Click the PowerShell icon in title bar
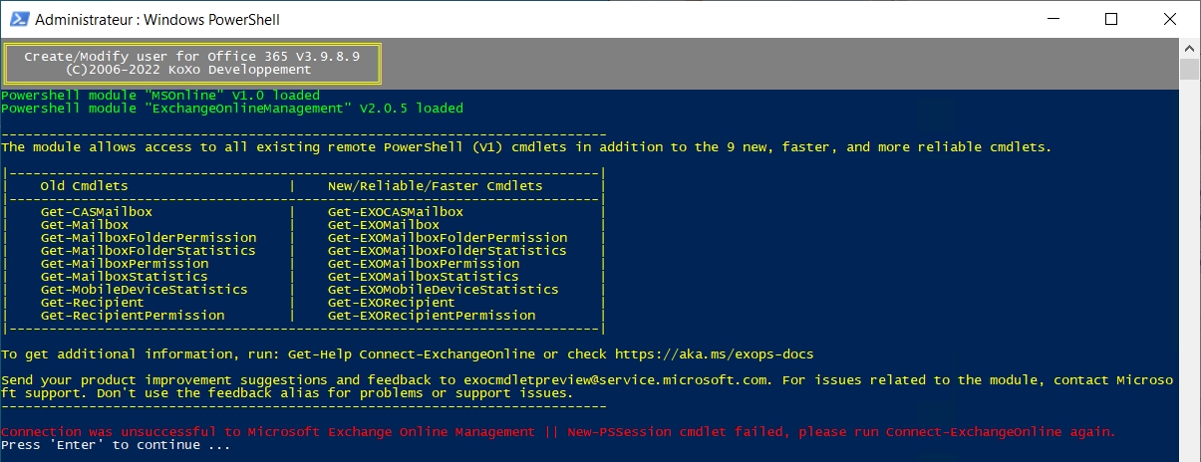The height and width of the screenshot is (462, 1201). click(18, 19)
